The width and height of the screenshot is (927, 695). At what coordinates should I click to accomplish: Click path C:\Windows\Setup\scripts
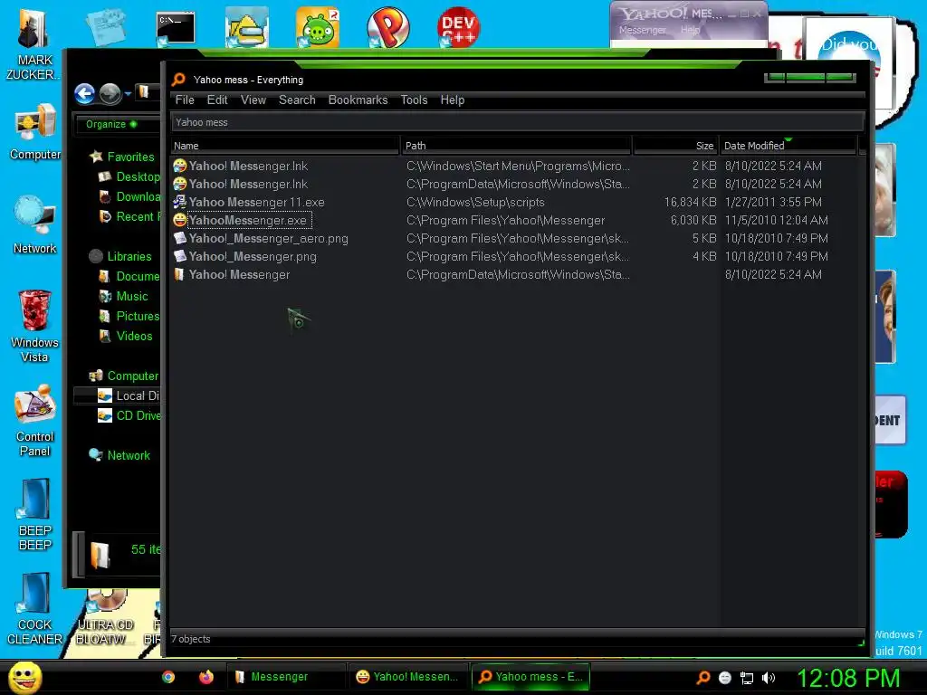pos(475,202)
